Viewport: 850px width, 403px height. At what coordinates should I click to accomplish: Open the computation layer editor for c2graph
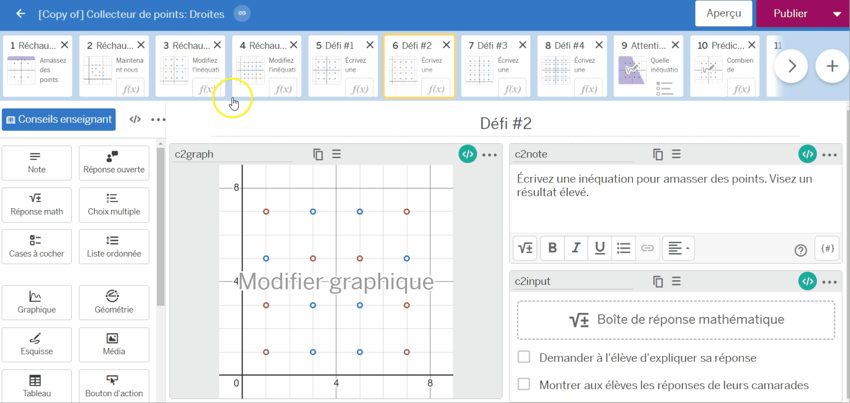pos(468,153)
